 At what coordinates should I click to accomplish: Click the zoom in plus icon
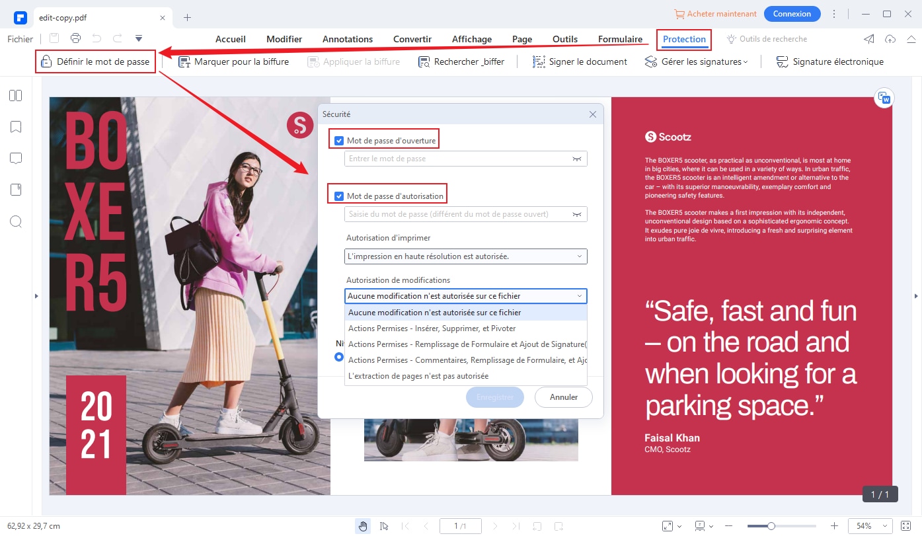coord(834,526)
